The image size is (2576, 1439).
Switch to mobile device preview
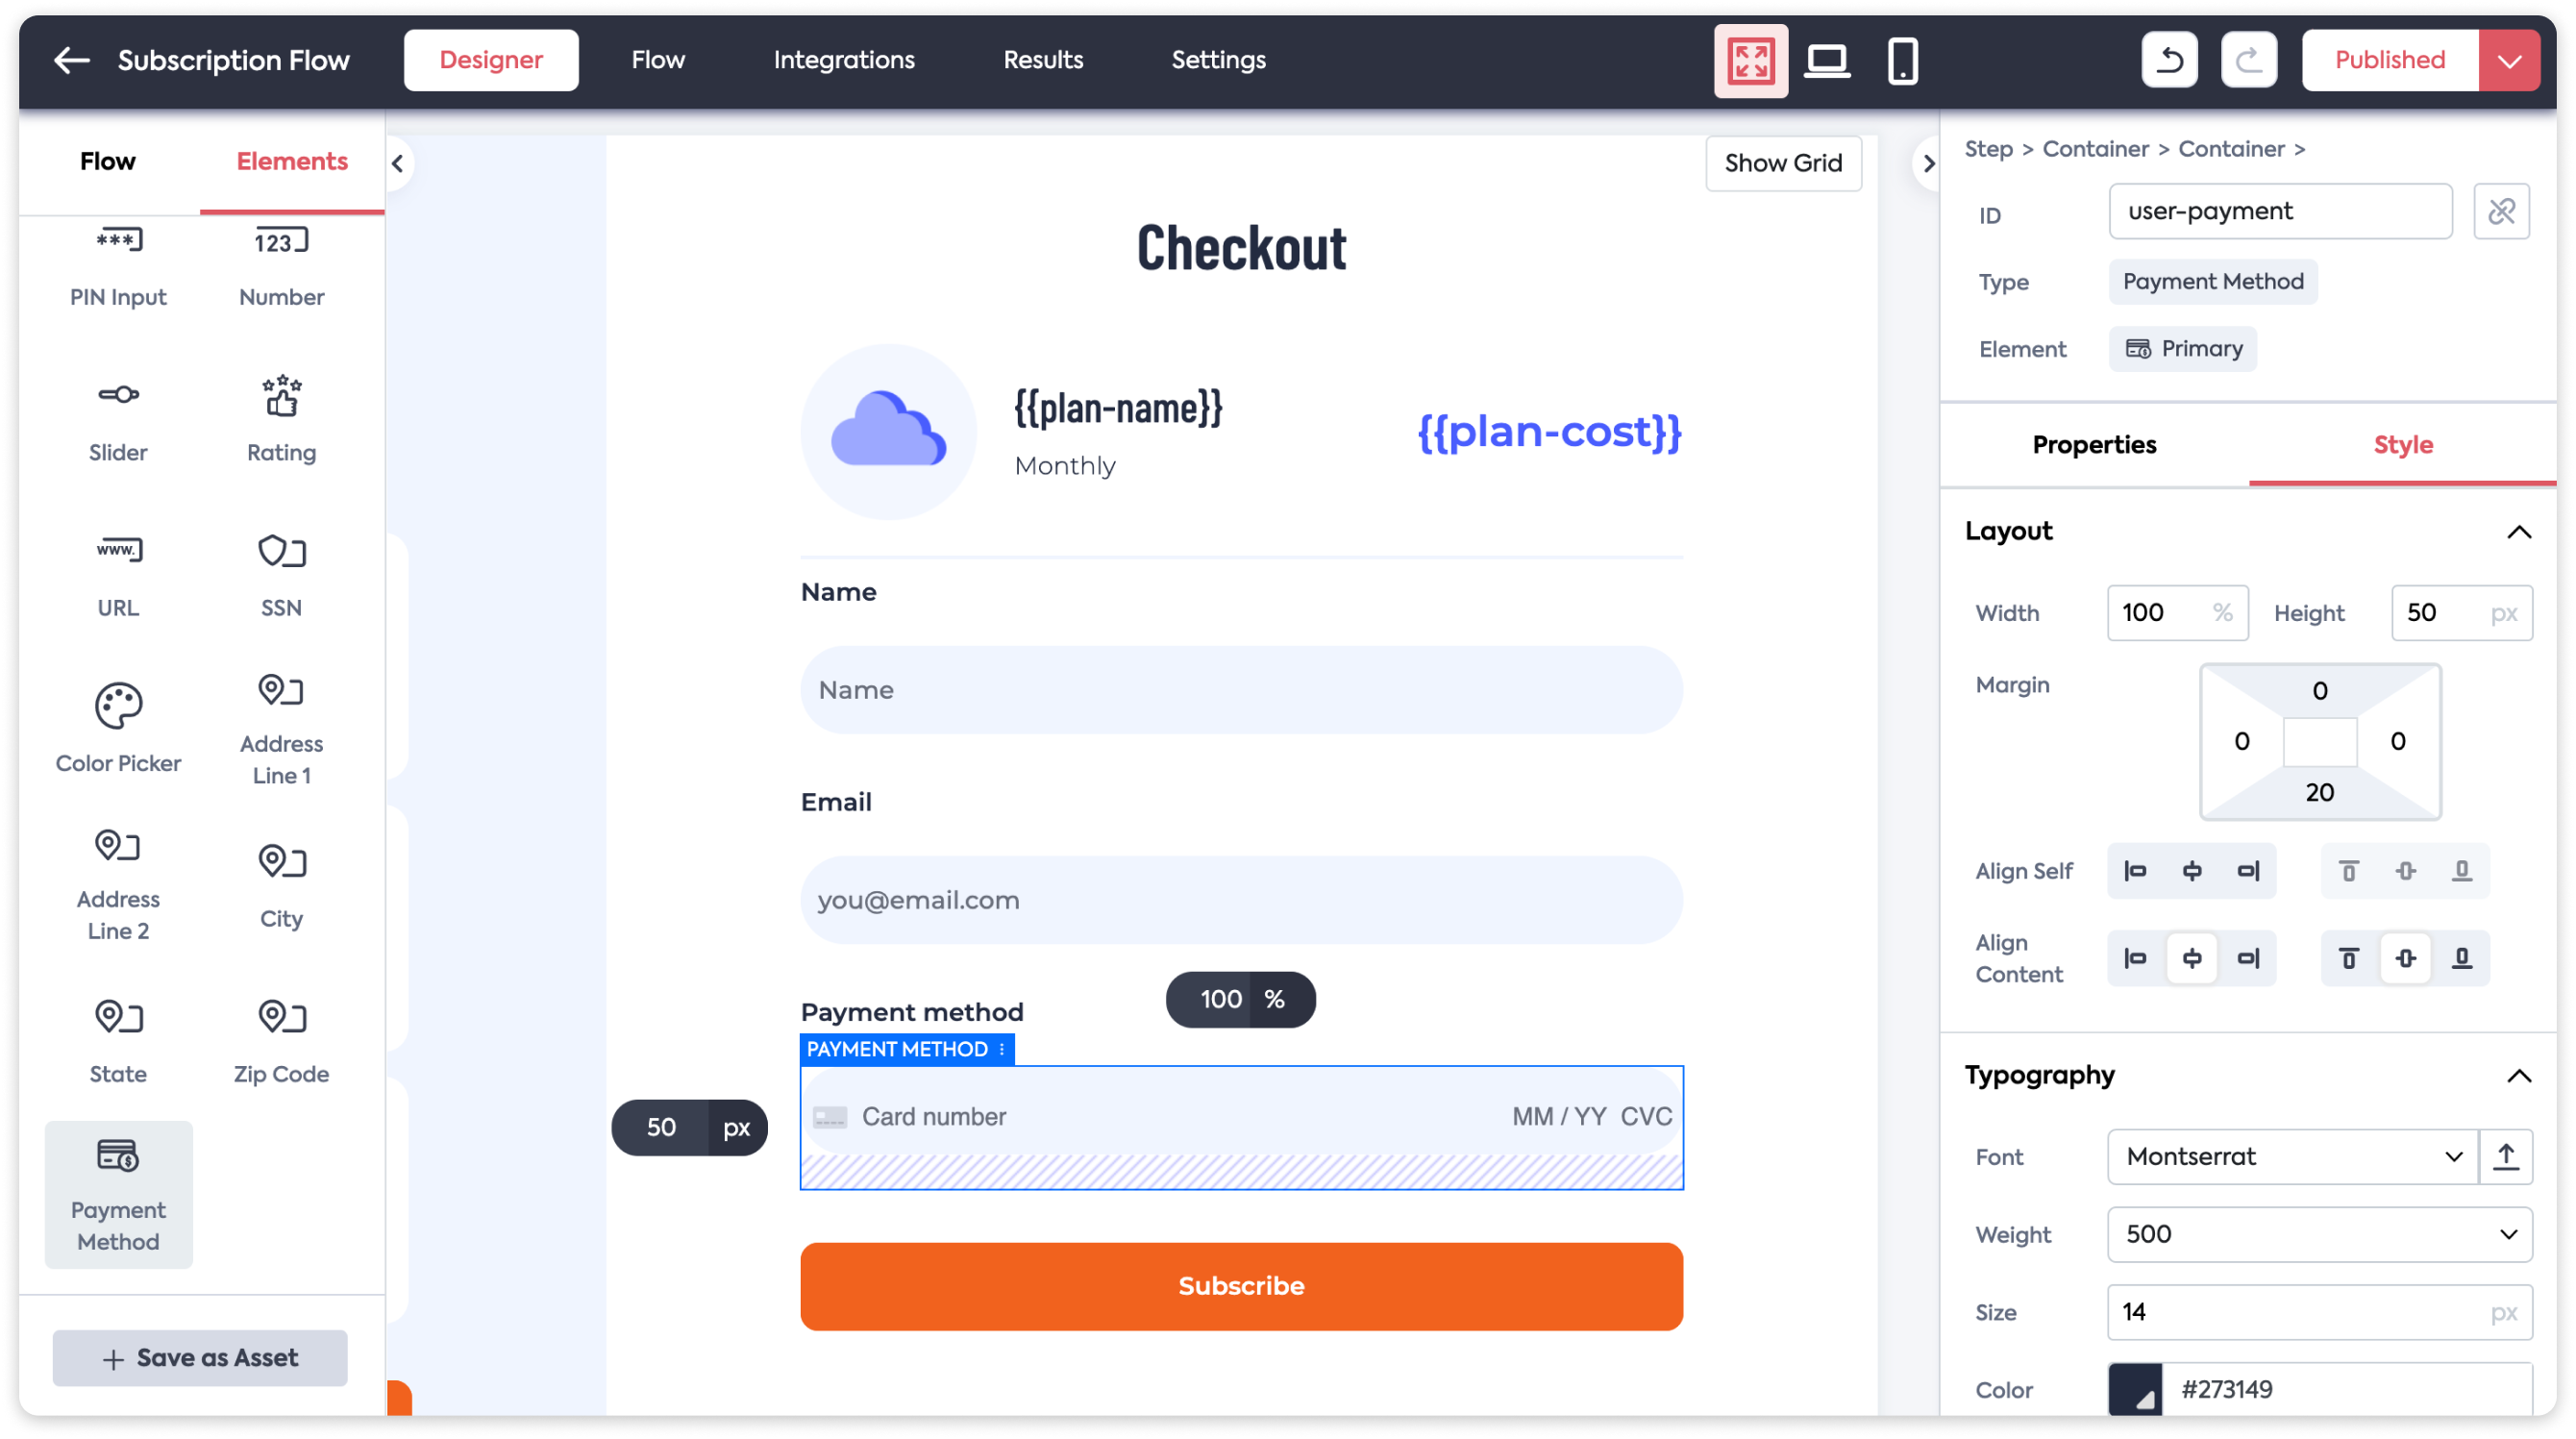[x=1902, y=60]
